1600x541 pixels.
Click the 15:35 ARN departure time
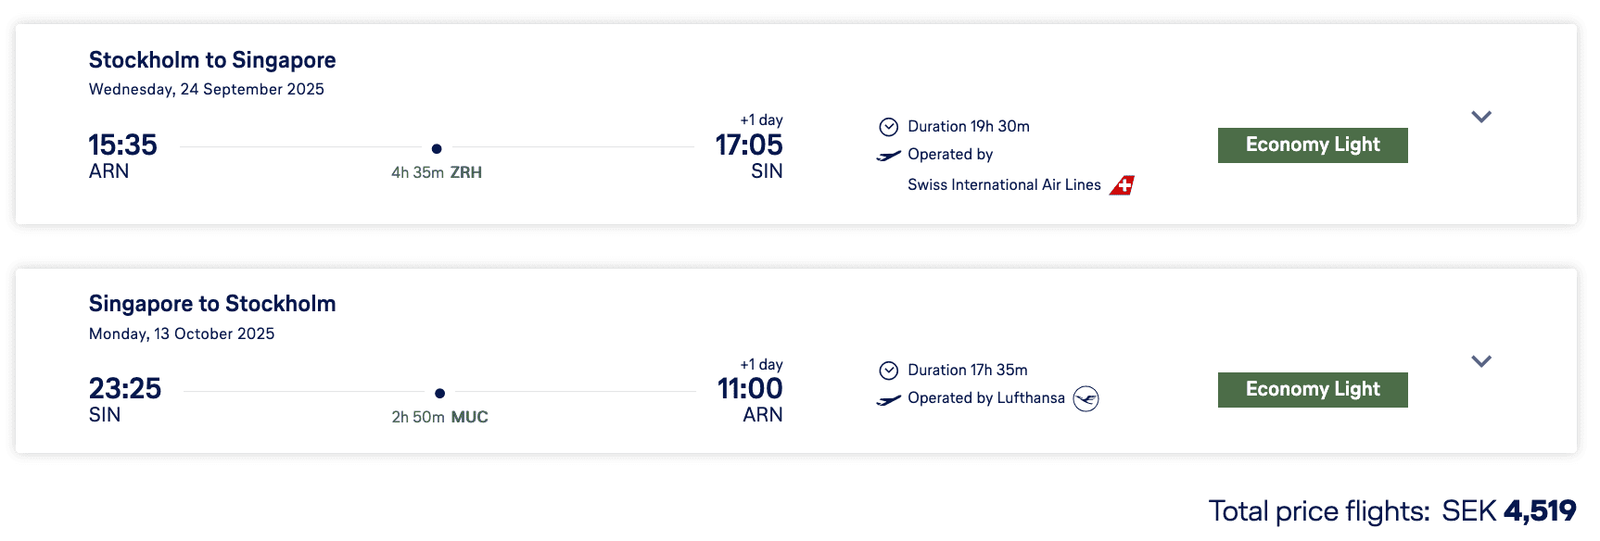point(122,145)
